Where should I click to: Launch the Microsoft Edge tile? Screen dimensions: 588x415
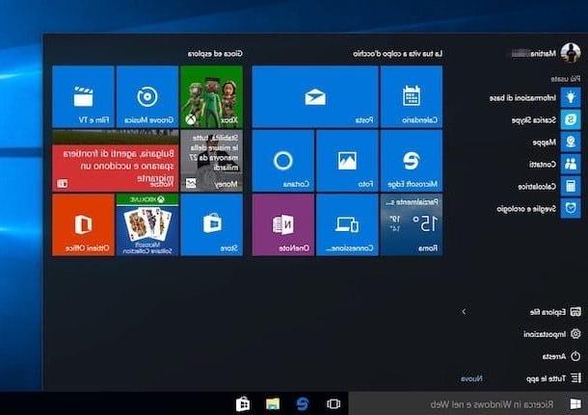[412, 161]
